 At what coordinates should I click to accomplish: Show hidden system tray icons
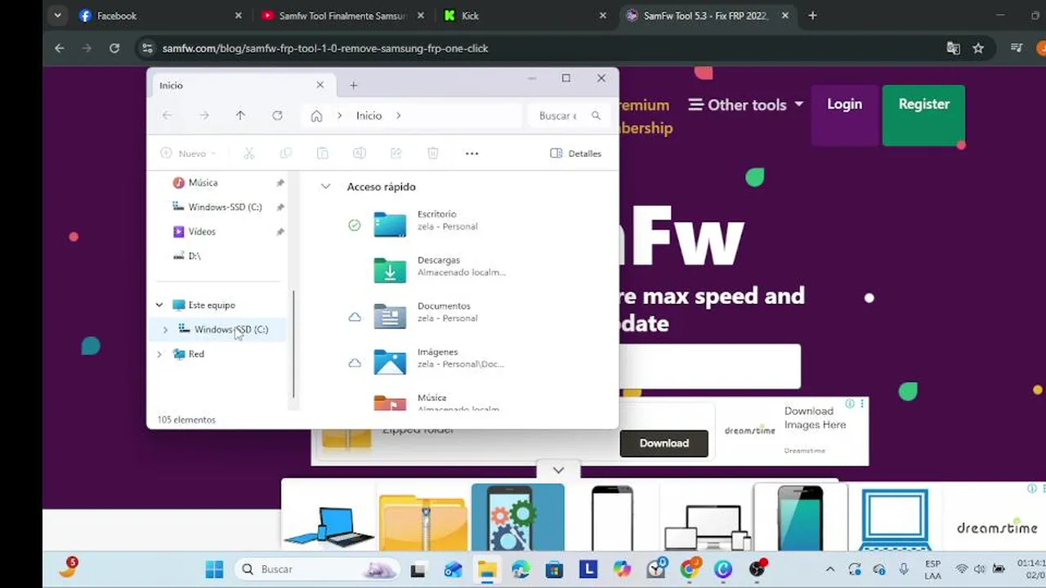830,569
